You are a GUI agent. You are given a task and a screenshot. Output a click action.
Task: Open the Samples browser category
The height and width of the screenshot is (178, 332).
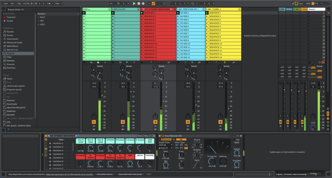[10, 61]
